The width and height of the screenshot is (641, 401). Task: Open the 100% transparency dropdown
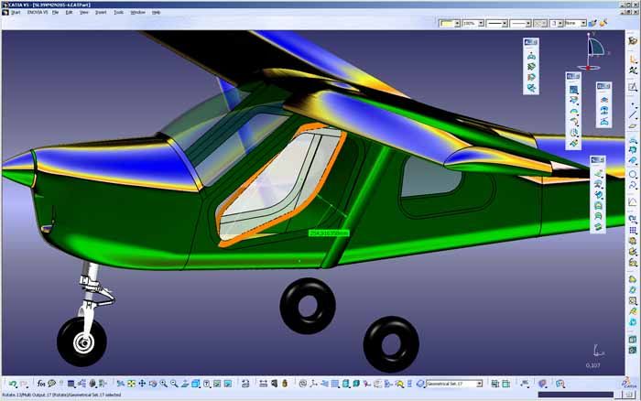[x=481, y=23]
